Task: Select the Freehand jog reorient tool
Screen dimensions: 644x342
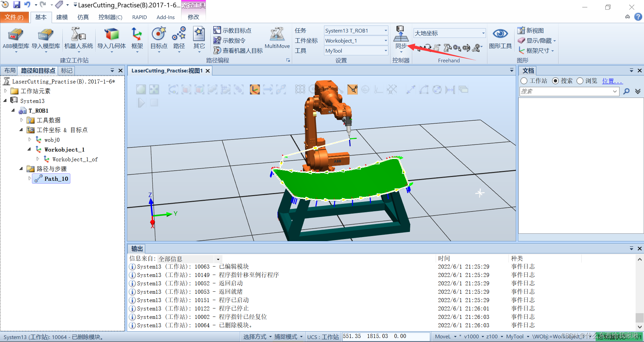Action: (x=466, y=48)
